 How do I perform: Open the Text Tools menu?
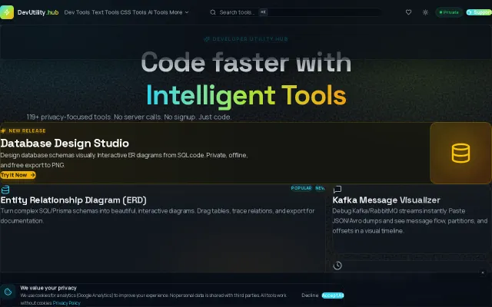click(x=105, y=12)
